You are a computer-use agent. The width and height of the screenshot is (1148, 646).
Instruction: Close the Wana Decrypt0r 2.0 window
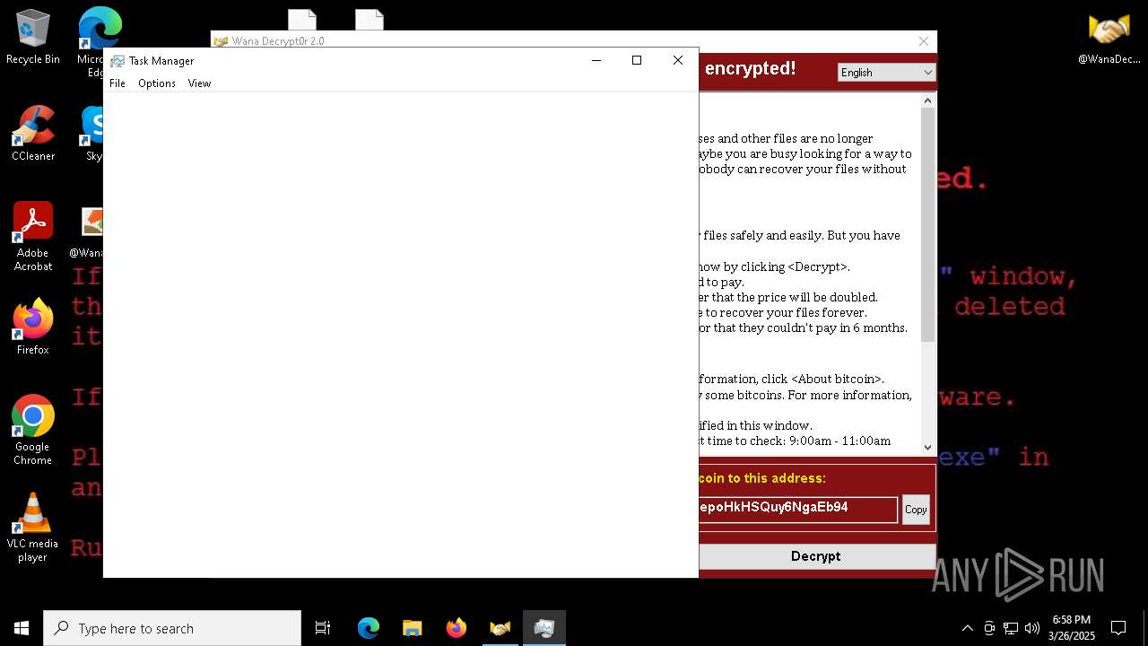924,41
